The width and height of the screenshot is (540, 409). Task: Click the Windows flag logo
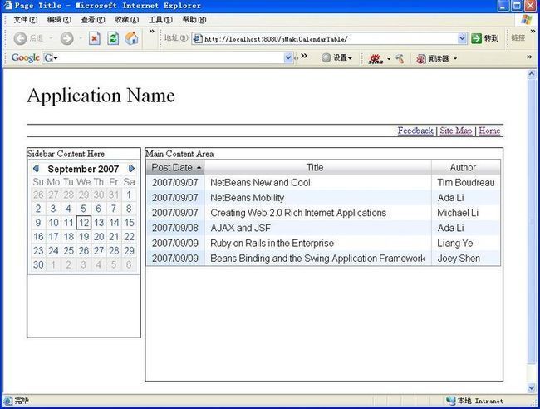pyautogui.click(x=527, y=20)
